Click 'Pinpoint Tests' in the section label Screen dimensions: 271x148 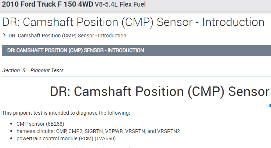[47, 70]
